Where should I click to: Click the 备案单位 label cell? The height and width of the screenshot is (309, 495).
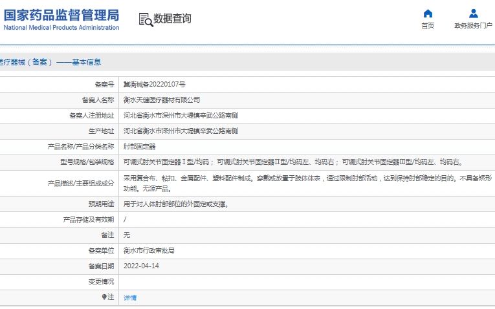click(60, 250)
